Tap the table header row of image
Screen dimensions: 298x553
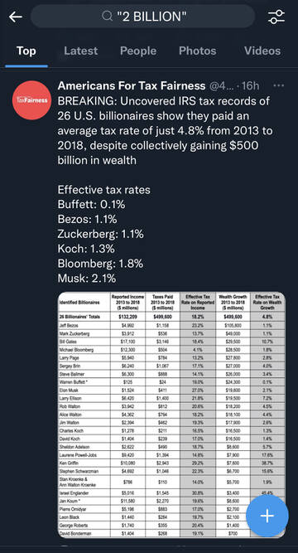[171, 302]
